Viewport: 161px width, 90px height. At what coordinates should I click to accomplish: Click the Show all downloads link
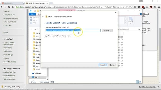148,87
